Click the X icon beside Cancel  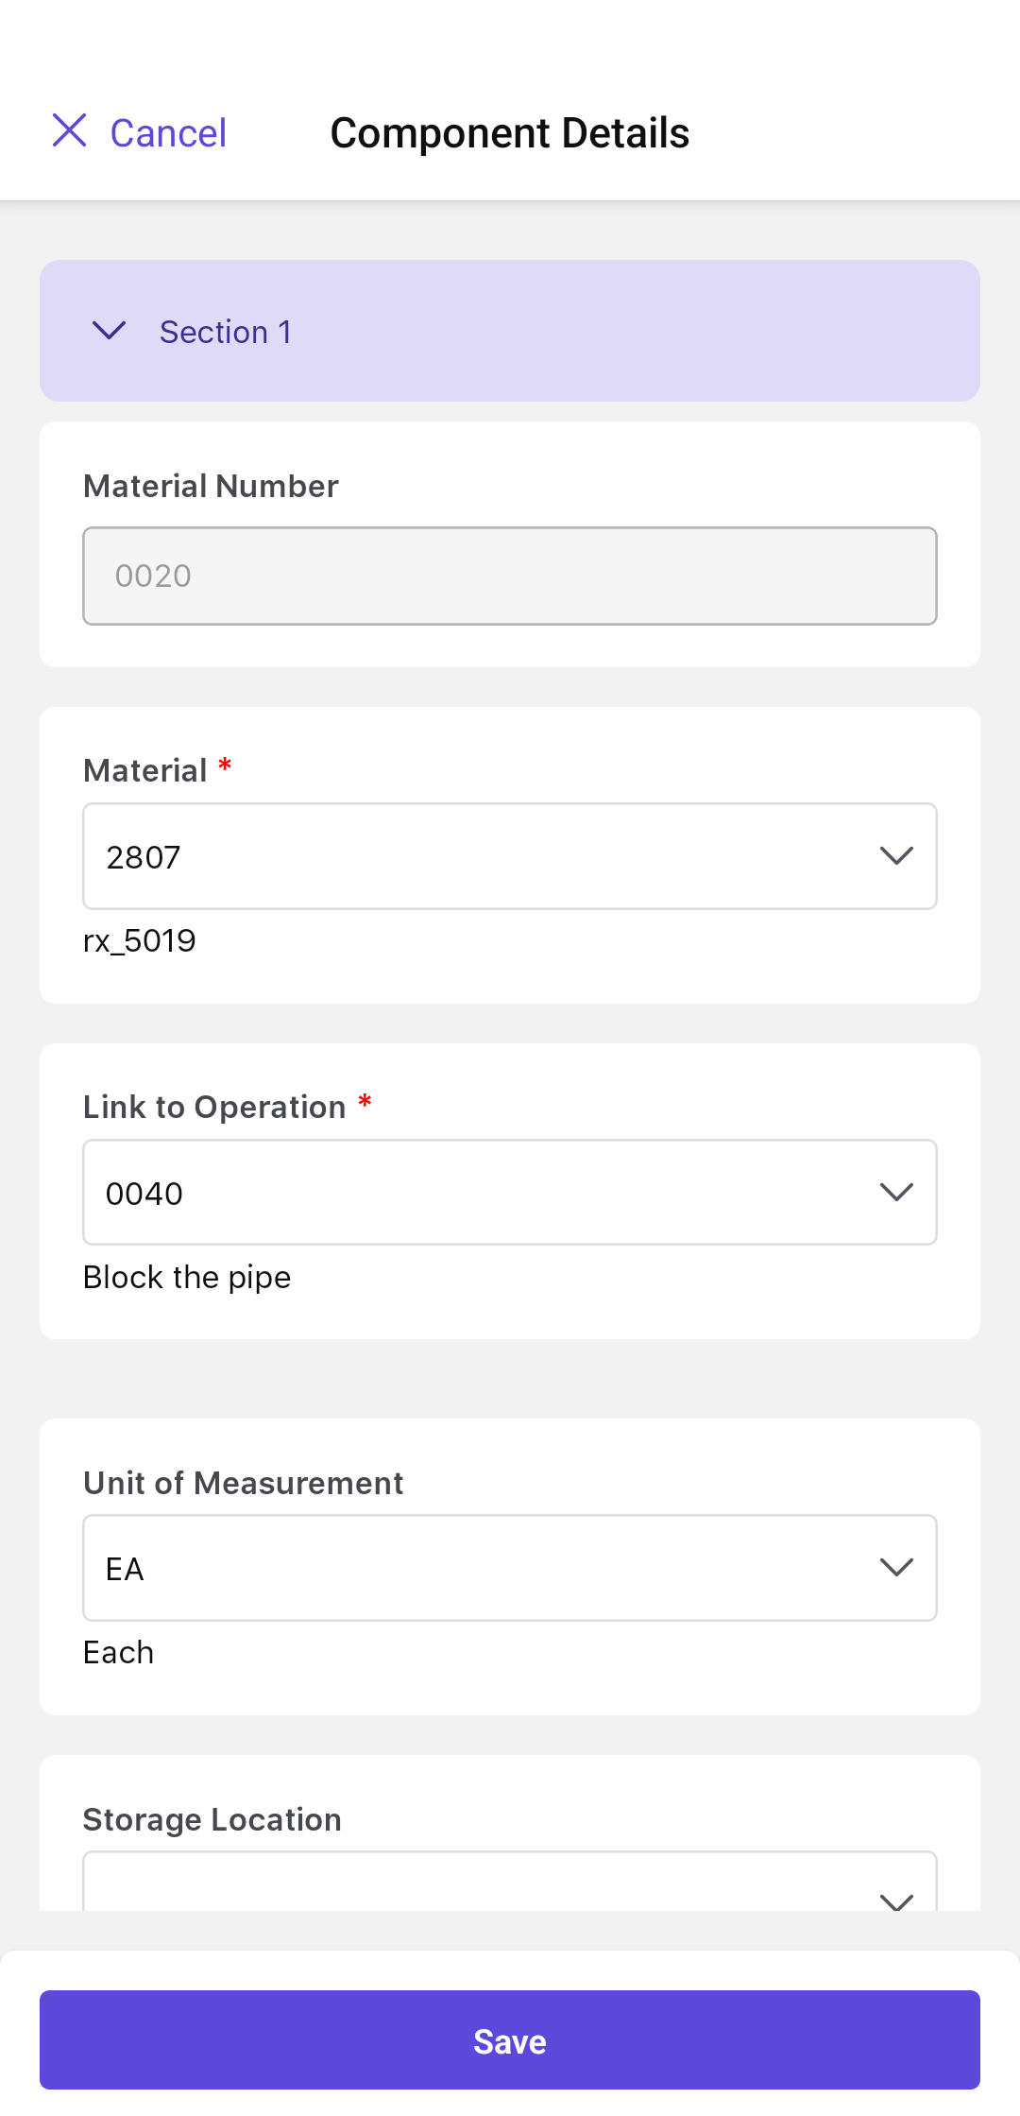70,130
